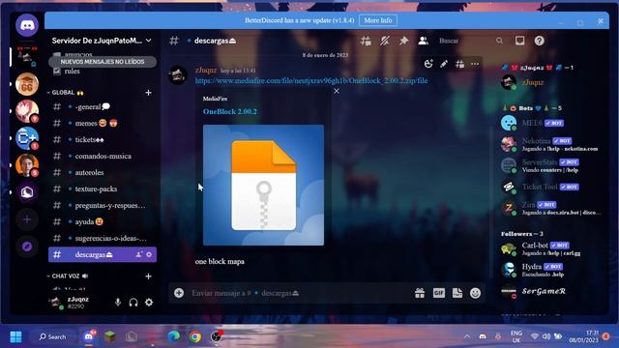Open the Nitro gift icon

[420, 293]
